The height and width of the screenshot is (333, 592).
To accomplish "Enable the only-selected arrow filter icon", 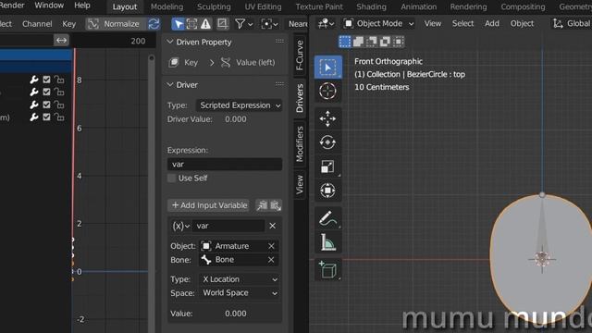I will click(x=178, y=24).
